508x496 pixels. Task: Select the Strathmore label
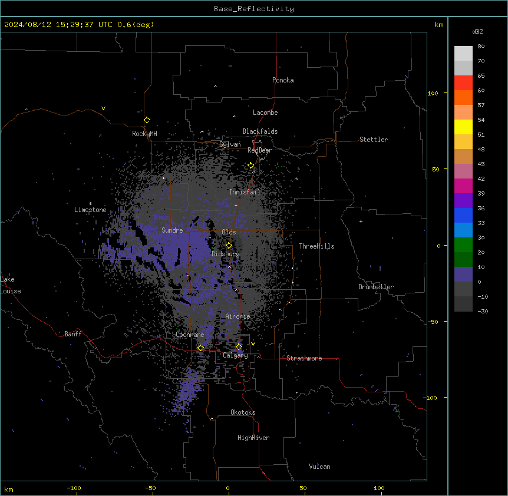(304, 358)
